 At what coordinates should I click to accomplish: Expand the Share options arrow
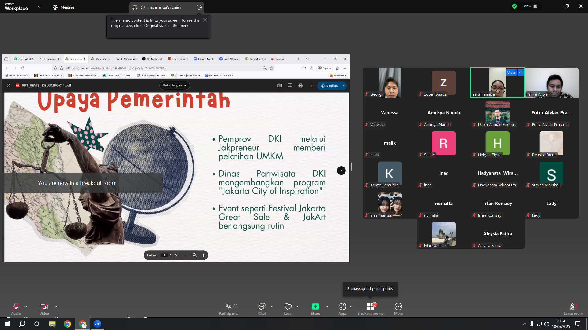[327, 306]
